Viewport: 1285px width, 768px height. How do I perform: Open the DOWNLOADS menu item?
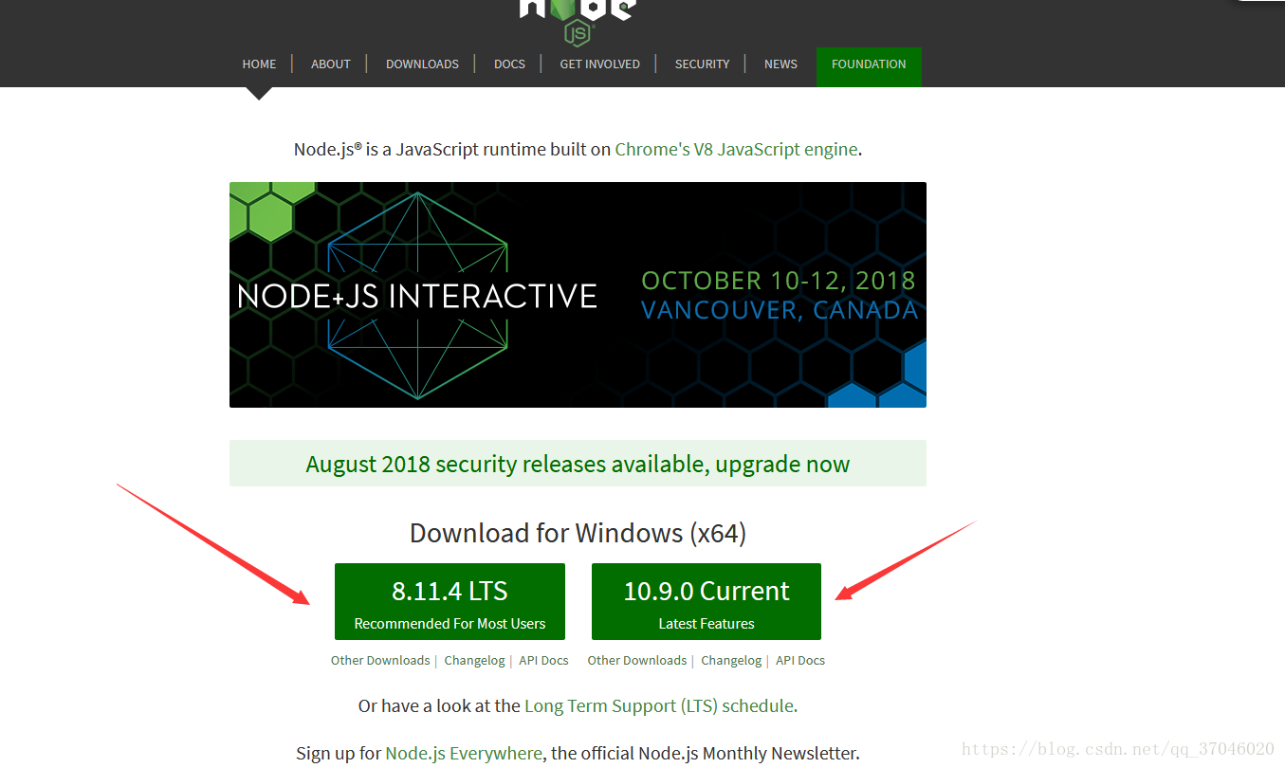click(x=422, y=64)
